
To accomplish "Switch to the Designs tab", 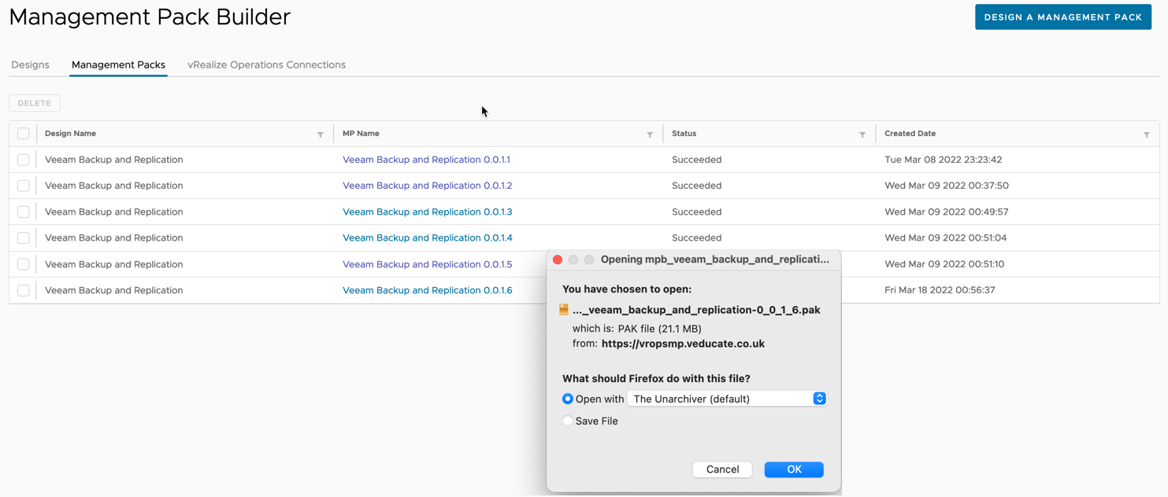I will coord(30,64).
